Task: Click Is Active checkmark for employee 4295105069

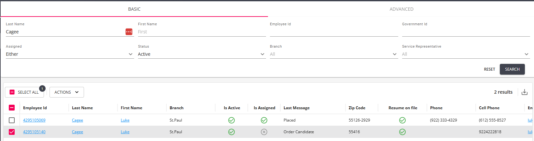Action: click(232, 120)
